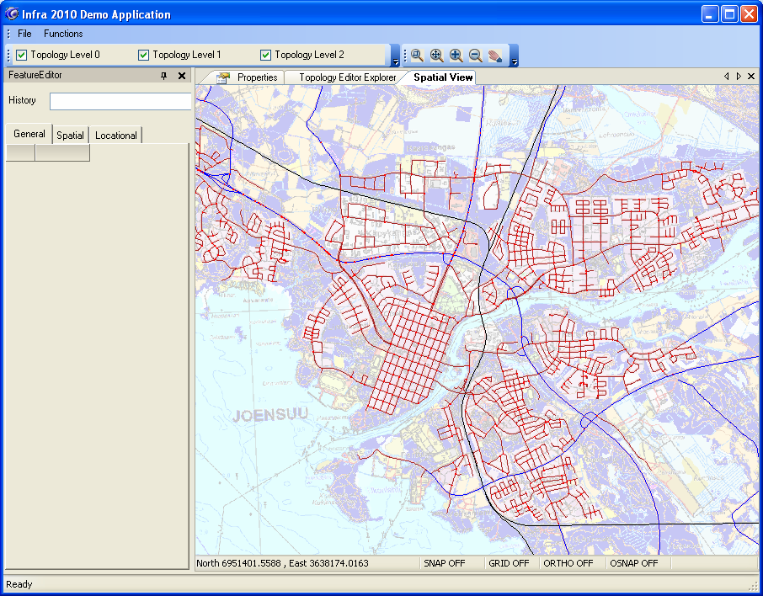Open the File menu
The height and width of the screenshot is (596, 763).
point(24,34)
